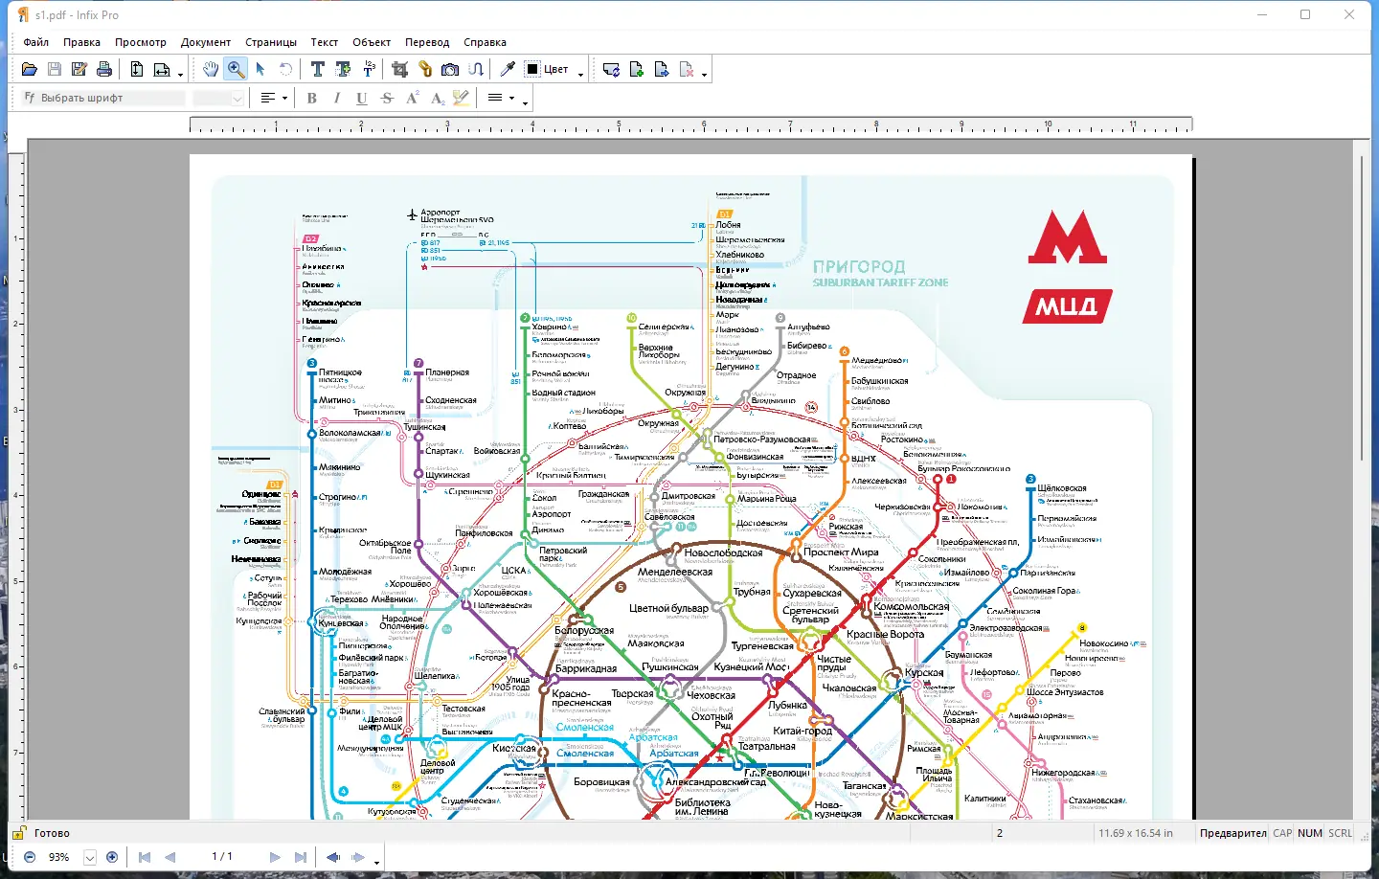Click the Цвет color swatch
Image resolution: width=1379 pixels, height=879 pixels.
click(533, 69)
